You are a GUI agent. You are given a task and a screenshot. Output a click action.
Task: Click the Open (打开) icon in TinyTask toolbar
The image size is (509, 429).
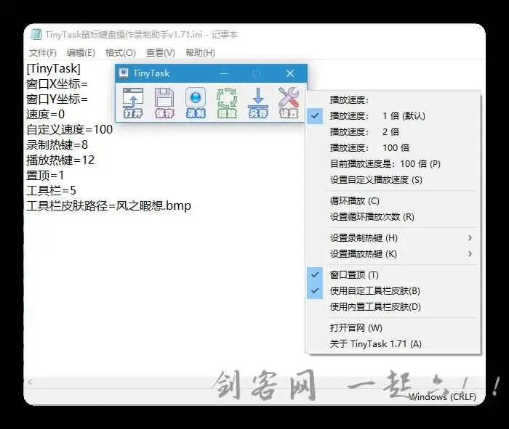pos(133,103)
